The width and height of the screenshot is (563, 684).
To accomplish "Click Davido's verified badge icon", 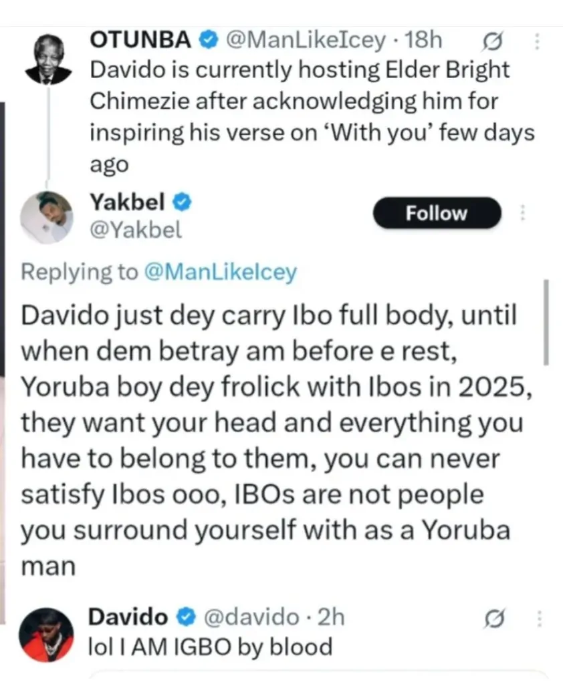I will (x=184, y=617).
